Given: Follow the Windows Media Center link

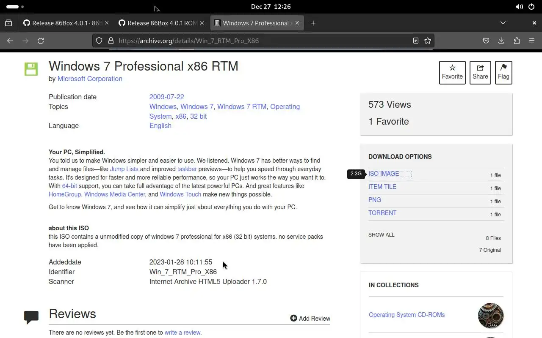Looking at the screenshot, I should pos(115,194).
